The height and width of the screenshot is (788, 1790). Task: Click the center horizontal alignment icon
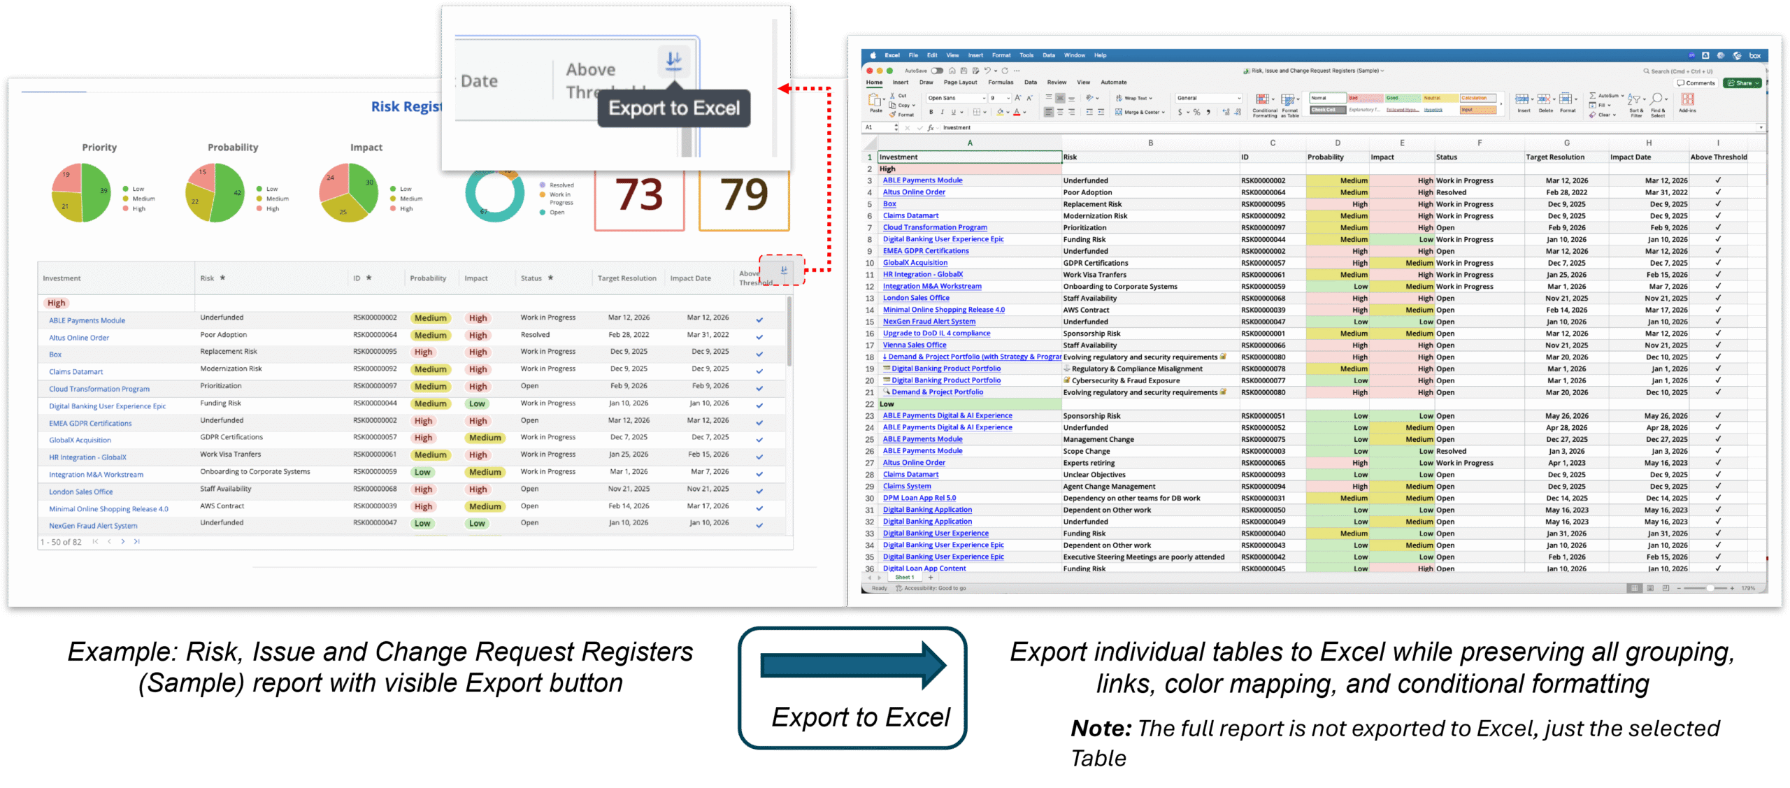pyautogui.click(x=1060, y=112)
